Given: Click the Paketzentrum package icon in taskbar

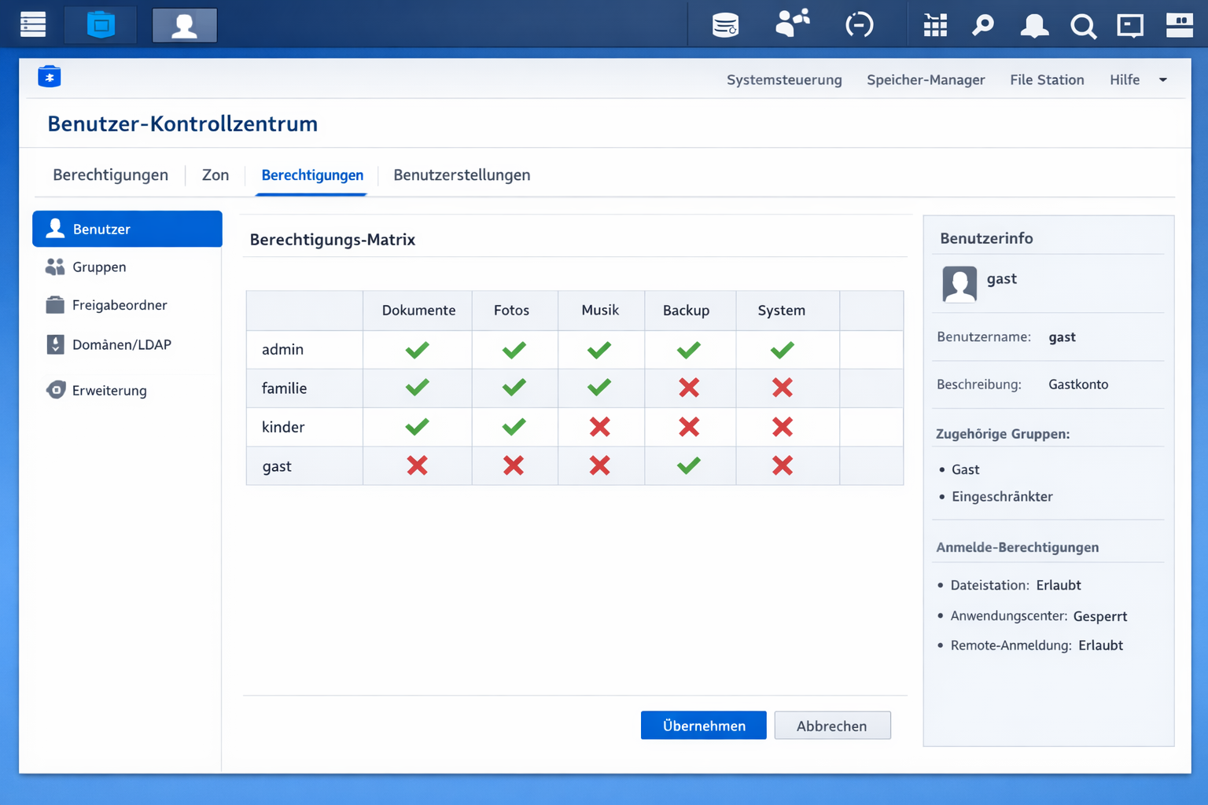Looking at the screenshot, I should click(x=100, y=24).
